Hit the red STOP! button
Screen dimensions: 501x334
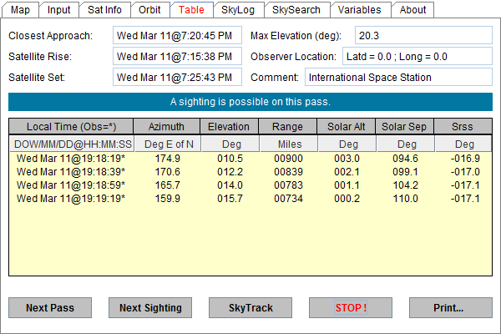[351, 308]
